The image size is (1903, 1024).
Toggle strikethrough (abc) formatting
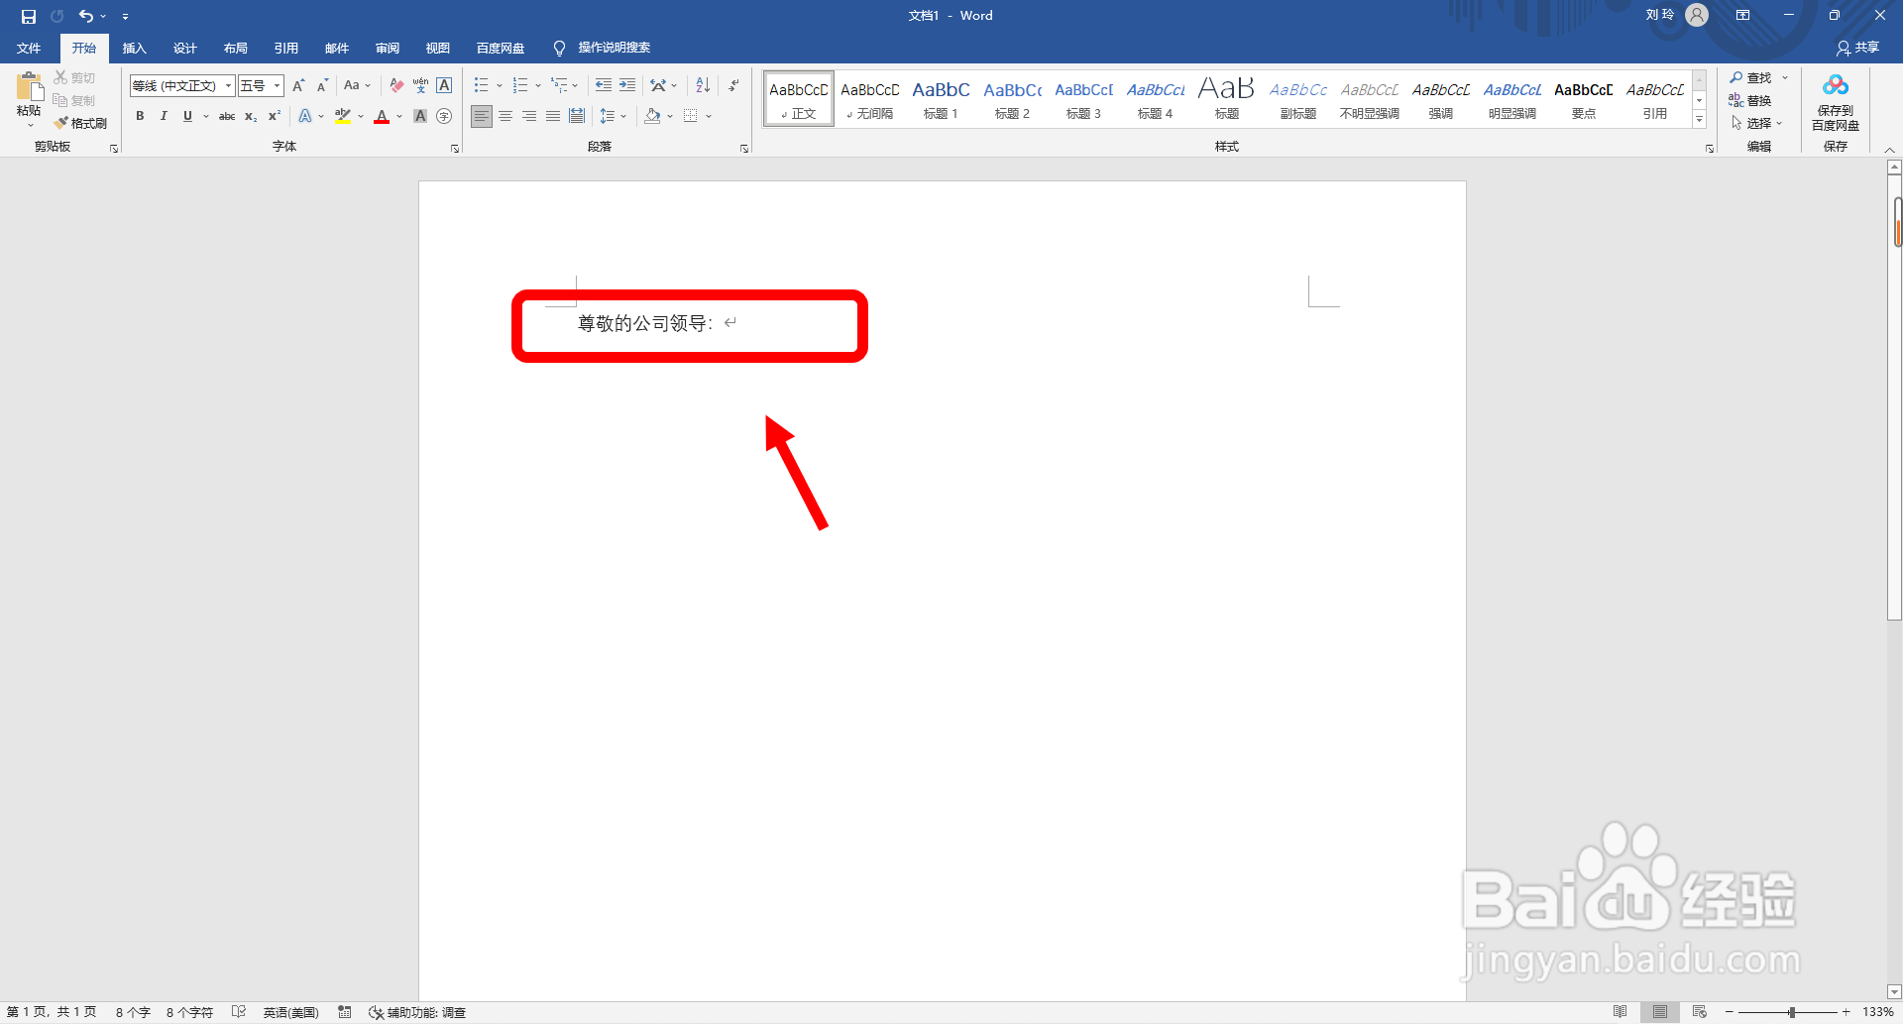point(227,116)
